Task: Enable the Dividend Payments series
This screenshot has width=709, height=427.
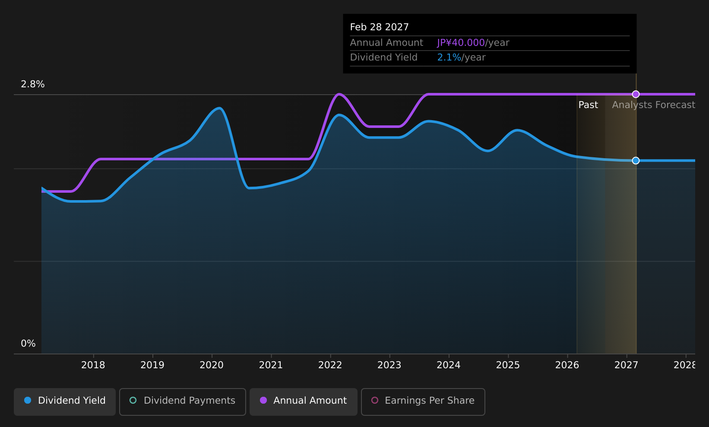Action: 183,402
